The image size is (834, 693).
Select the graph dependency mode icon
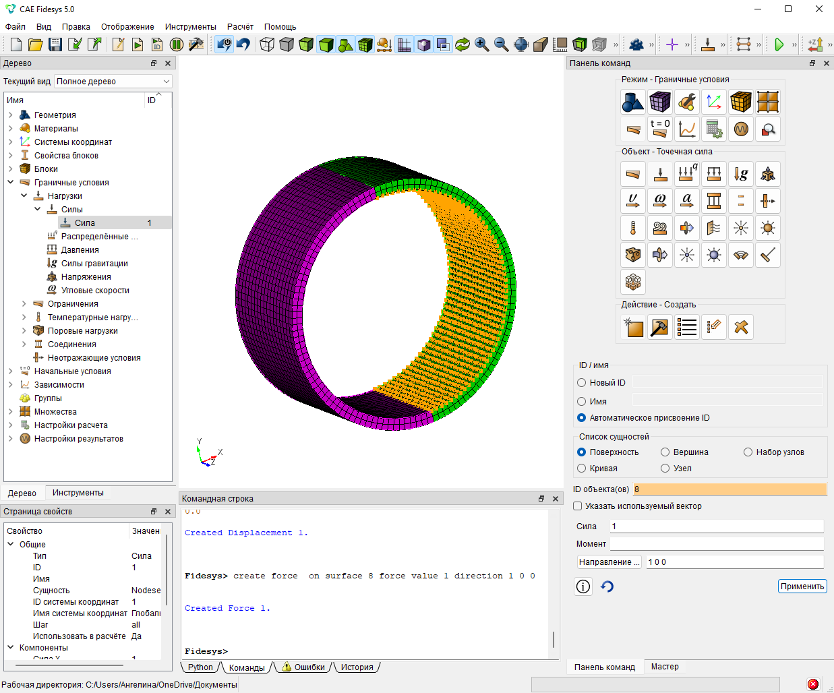coord(687,129)
